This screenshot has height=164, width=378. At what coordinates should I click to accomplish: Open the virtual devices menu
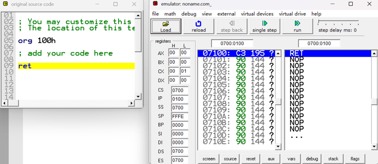257,14
